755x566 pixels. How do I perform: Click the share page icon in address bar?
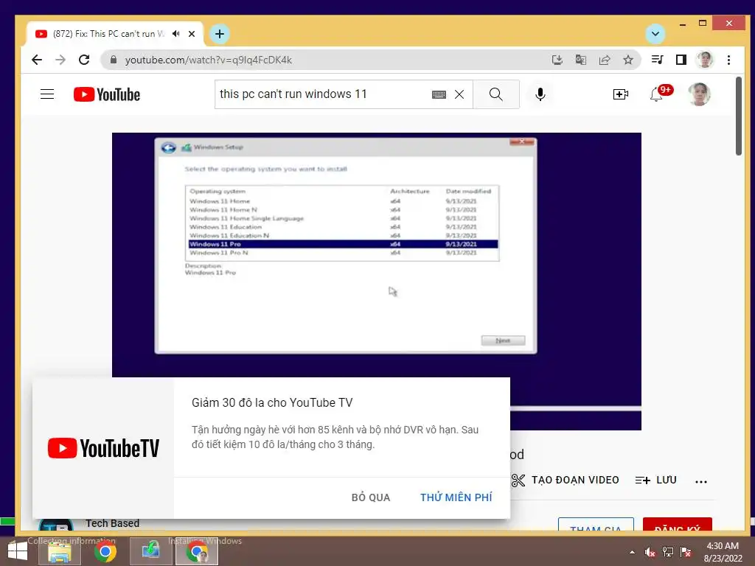coord(605,60)
